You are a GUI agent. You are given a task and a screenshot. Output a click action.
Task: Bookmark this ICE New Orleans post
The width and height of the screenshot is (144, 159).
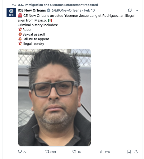(129, 152)
